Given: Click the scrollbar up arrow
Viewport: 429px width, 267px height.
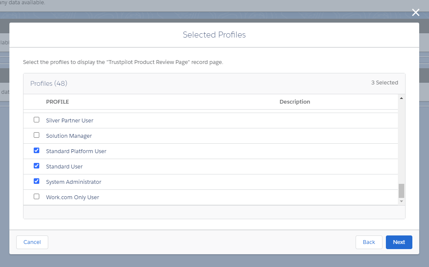Looking at the screenshot, I should pyautogui.click(x=401, y=98).
